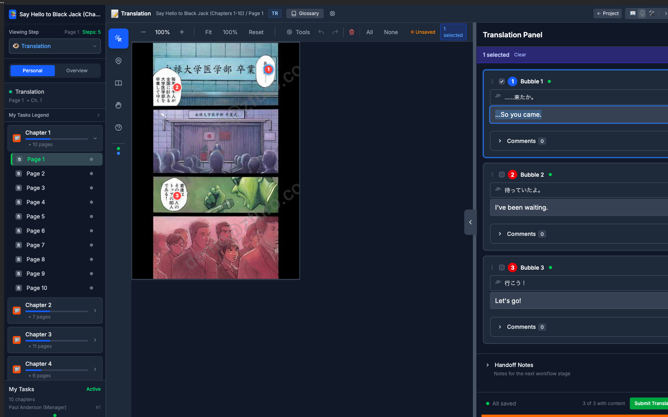Image resolution: width=668 pixels, height=417 pixels.
Task: Switch to the Overview view toggle
Action: coord(77,71)
